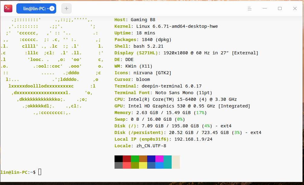Click the deepin terminal app icon

(8, 8)
